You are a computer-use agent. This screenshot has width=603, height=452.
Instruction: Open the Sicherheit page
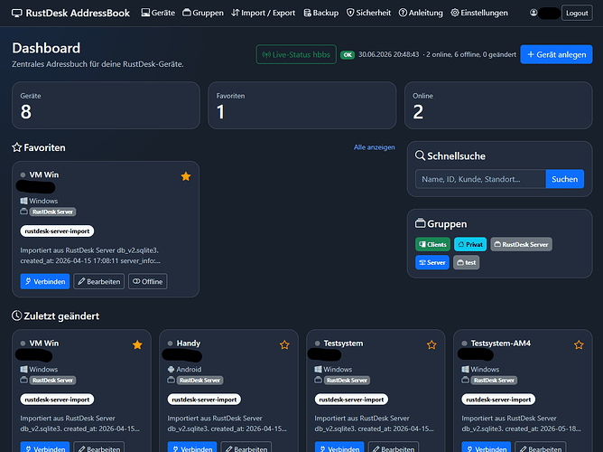(x=368, y=13)
